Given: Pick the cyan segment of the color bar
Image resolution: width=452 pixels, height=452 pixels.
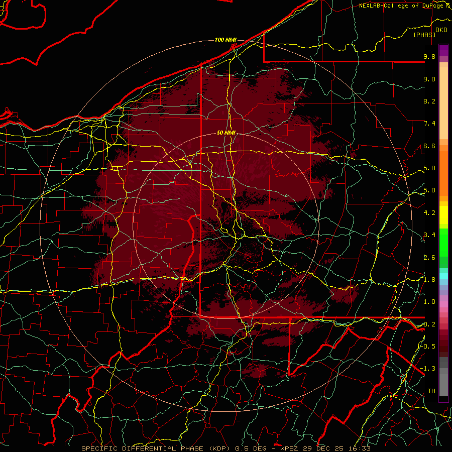Looking at the screenshot, I should [443, 276].
